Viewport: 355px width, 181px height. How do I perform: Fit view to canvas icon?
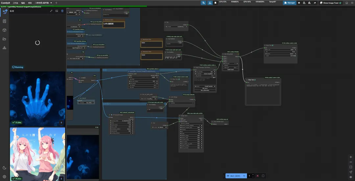click(x=351, y=167)
